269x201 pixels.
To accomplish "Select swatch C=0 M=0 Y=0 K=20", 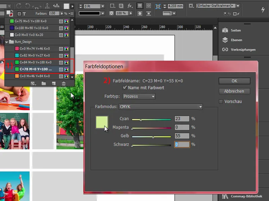I will point(37,35).
